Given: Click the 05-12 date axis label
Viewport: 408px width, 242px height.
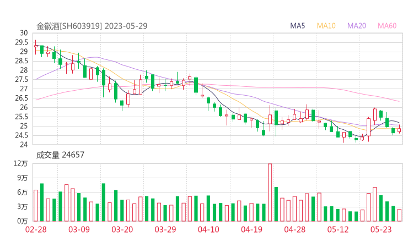Looking at the screenshot, I should 338,229.
